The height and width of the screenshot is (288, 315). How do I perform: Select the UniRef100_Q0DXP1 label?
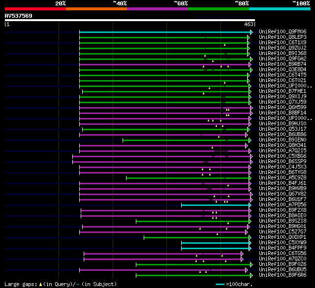(x=283, y=237)
